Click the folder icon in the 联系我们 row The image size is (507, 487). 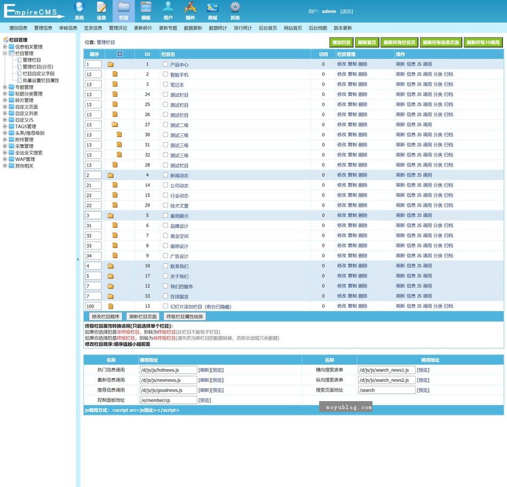(x=110, y=266)
